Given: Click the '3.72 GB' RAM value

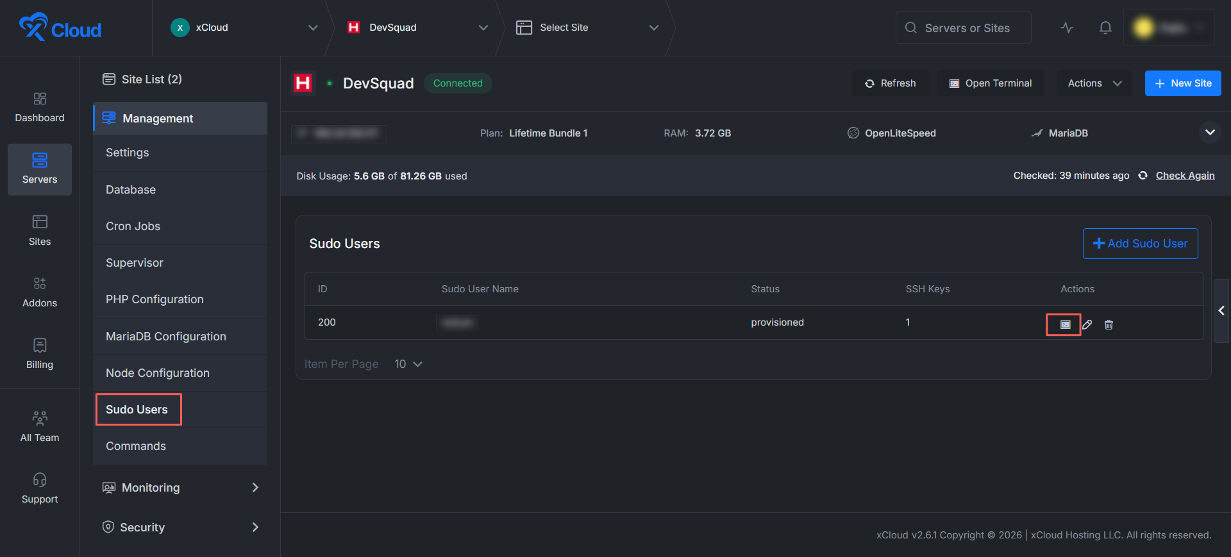Looking at the screenshot, I should point(713,133).
